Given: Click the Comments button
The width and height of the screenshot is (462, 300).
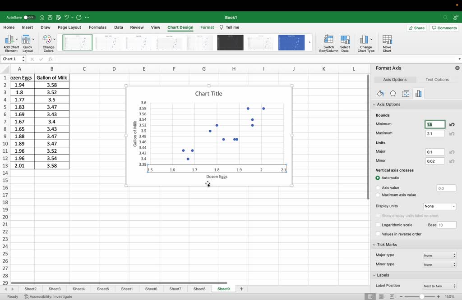Looking at the screenshot, I should point(444,28).
